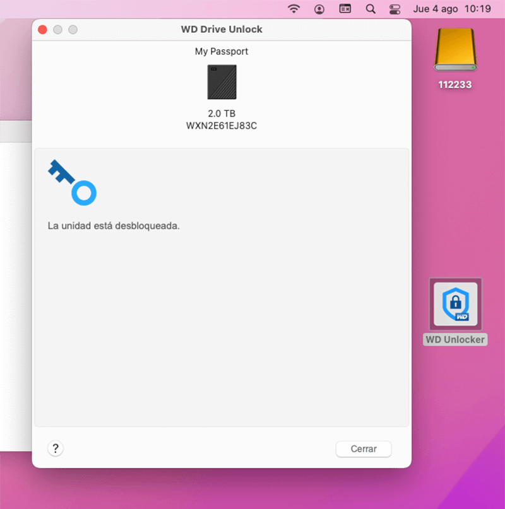This screenshot has width=505, height=509.
Task: Minimize the WD Drive Unlock window
Action: click(x=58, y=30)
